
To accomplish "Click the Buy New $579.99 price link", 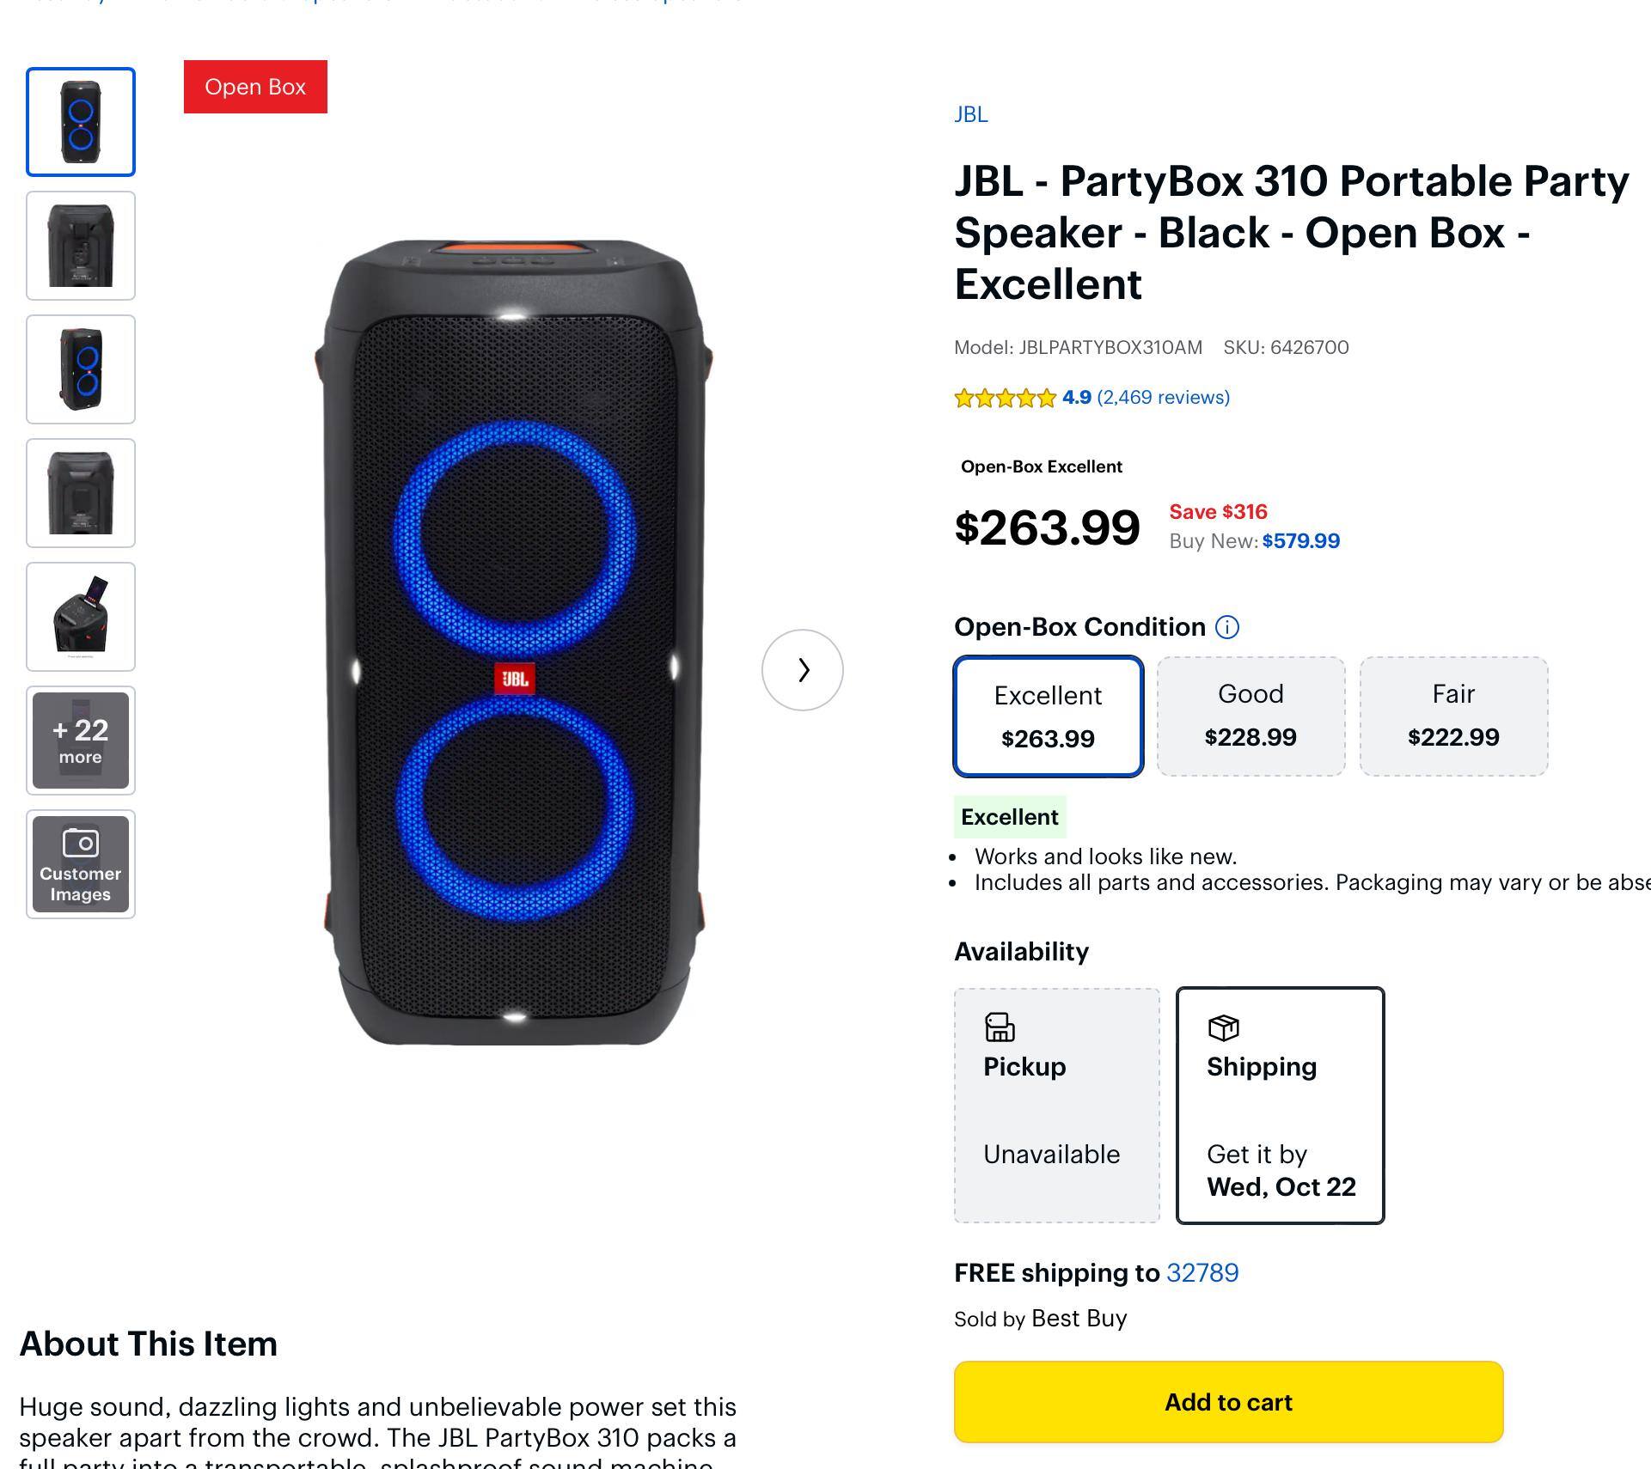I will point(1300,541).
